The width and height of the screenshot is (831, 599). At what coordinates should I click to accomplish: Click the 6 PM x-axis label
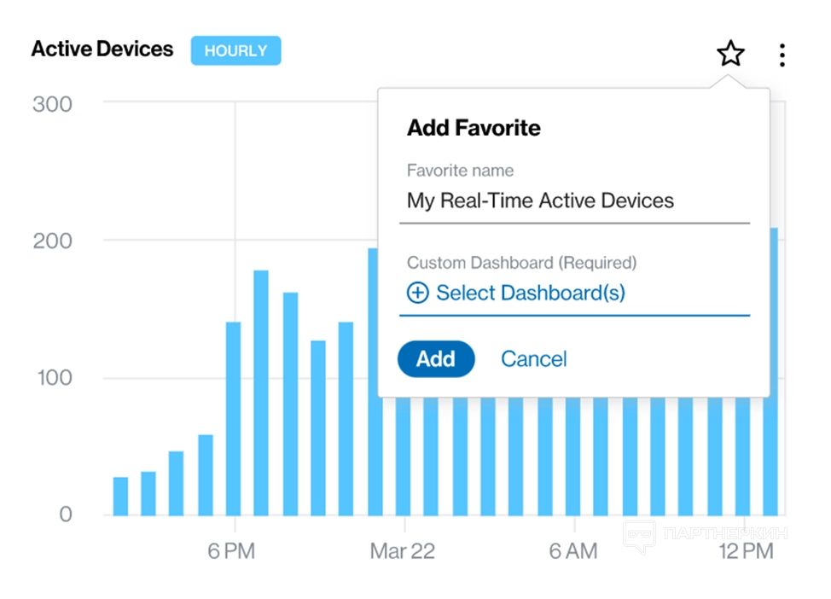[231, 551]
